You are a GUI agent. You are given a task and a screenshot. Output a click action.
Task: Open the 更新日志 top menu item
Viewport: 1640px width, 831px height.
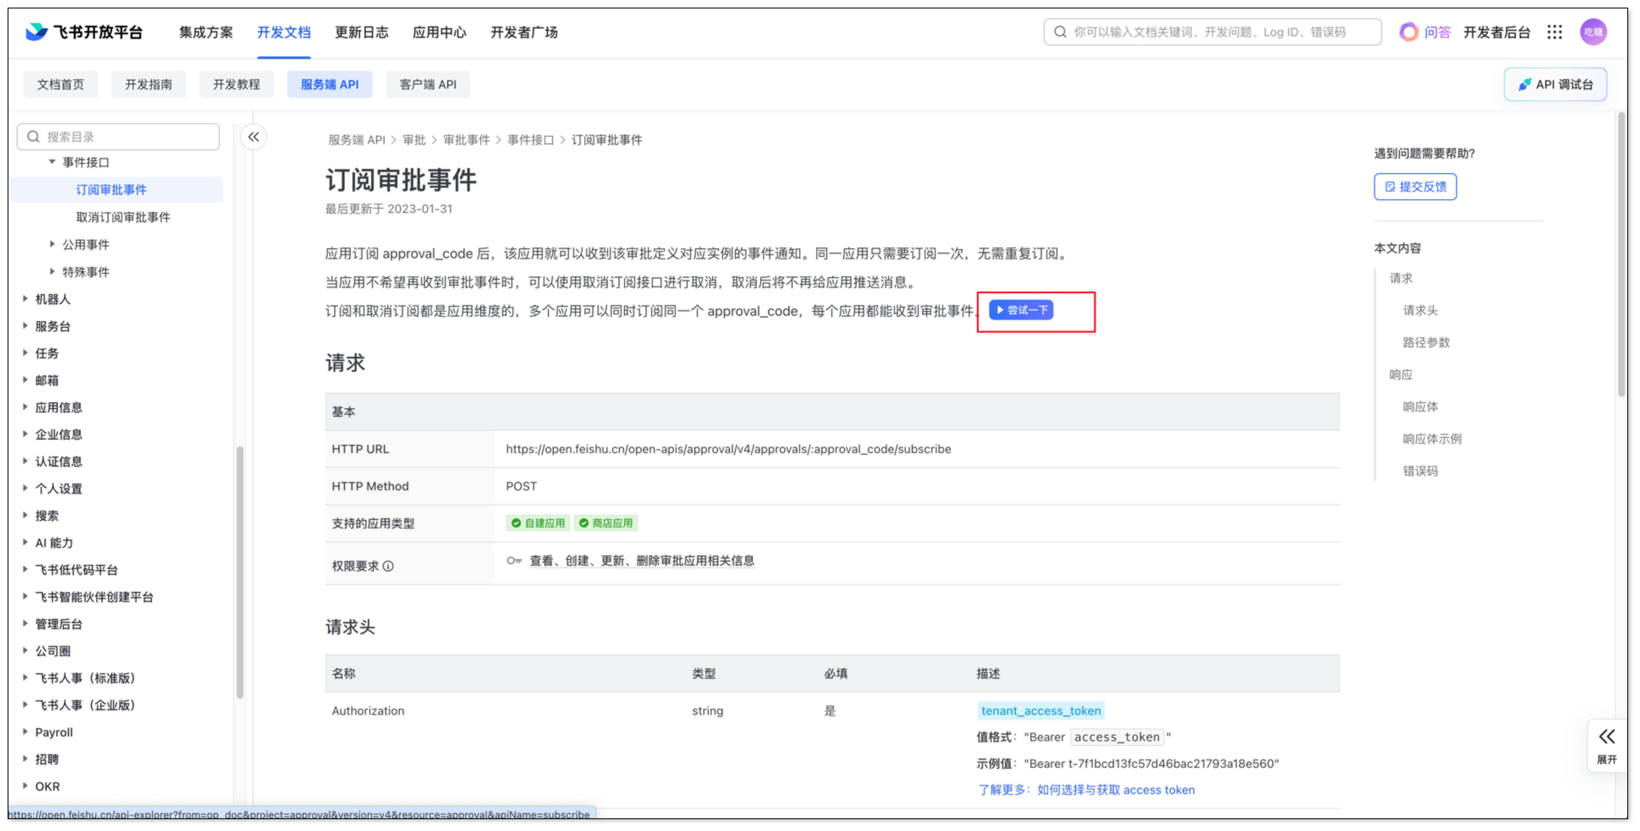(x=362, y=32)
